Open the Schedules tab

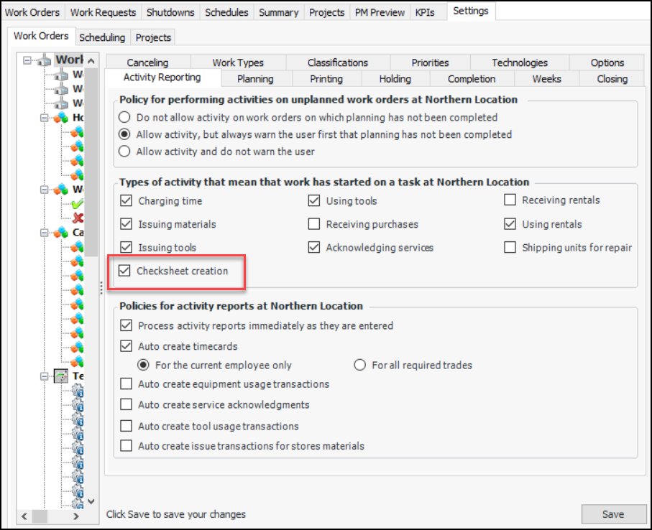click(x=226, y=12)
